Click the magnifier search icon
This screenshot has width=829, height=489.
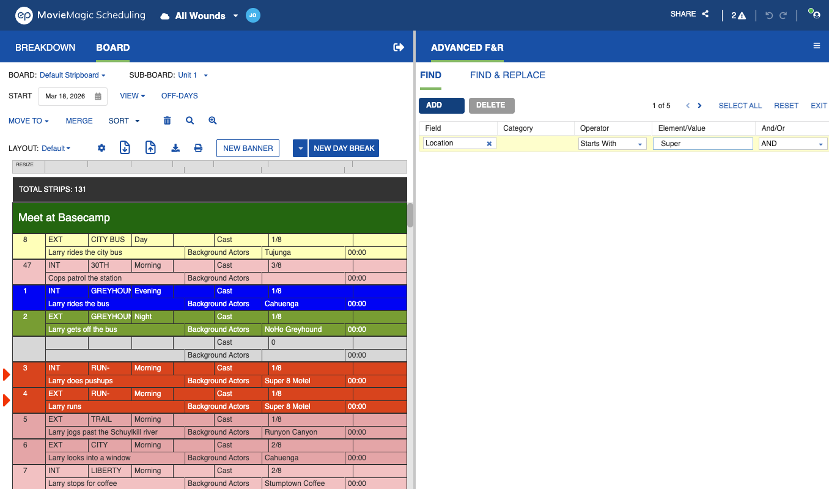pyautogui.click(x=190, y=121)
